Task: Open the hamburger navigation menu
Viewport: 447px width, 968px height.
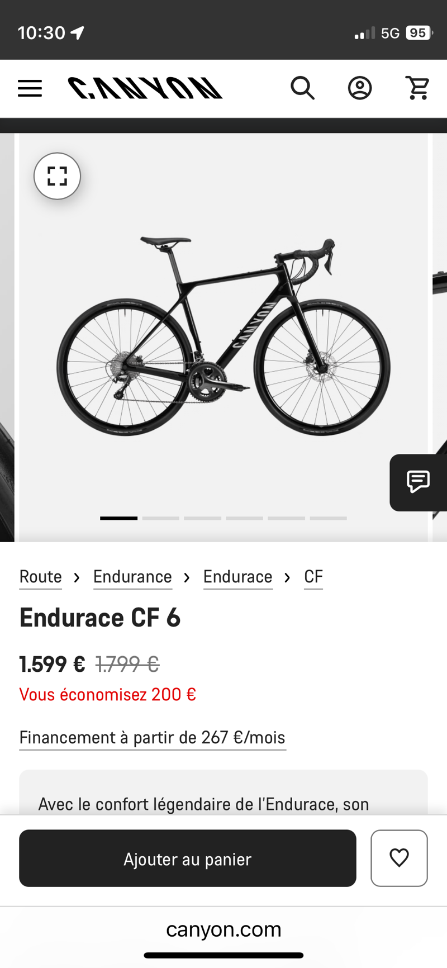Action: (30, 88)
